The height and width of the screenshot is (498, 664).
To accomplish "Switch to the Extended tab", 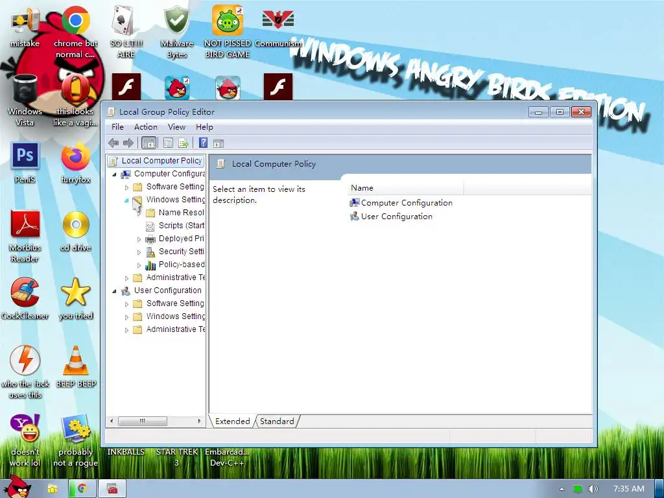I will [233, 421].
